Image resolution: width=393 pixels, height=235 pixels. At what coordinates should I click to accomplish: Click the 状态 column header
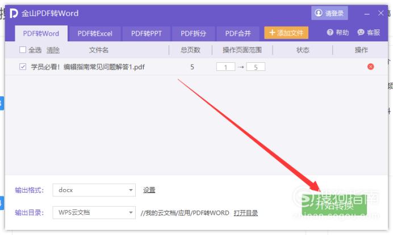tap(303, 50)
